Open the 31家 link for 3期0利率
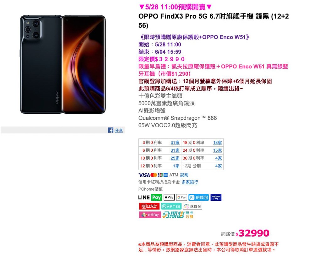The width and height of the screenshot is (314, 256). [x=175, y=142]
